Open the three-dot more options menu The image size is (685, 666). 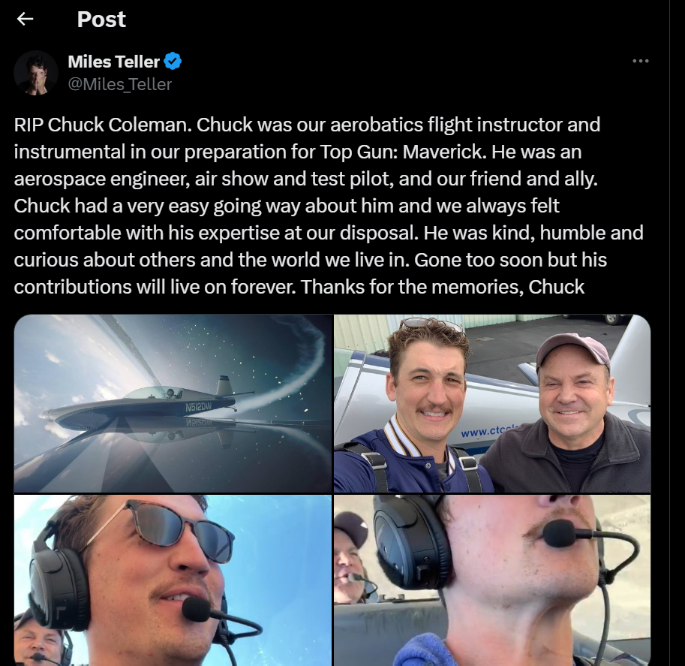point(641,61)
